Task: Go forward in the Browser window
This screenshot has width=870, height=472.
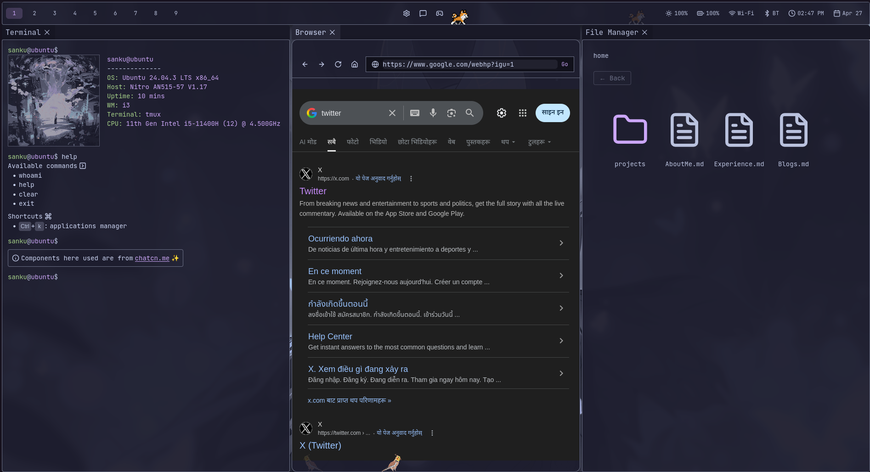Action: click(x=322, y=64)
